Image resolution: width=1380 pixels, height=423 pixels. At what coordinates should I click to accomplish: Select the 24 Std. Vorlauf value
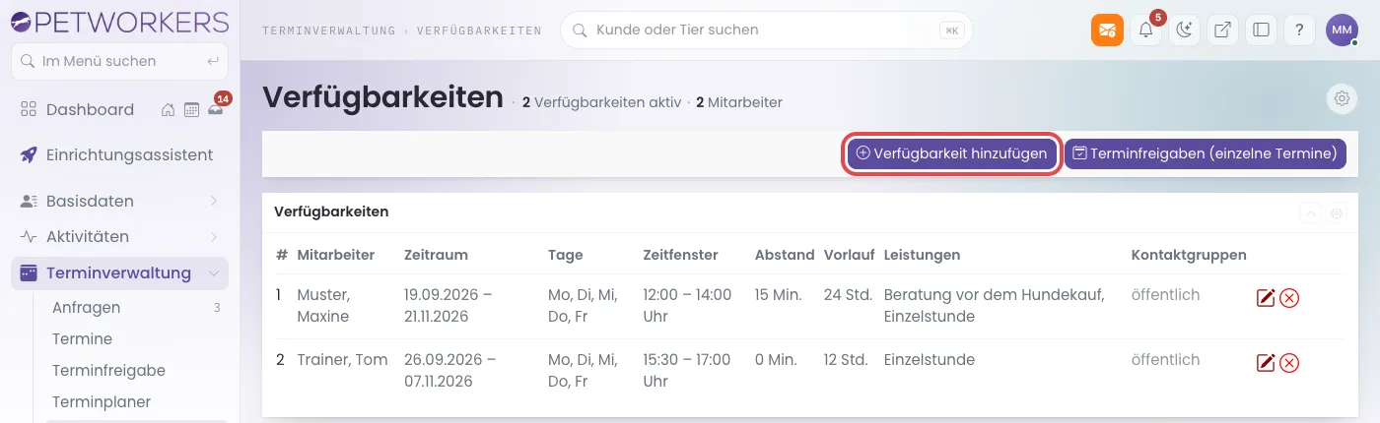846,294
